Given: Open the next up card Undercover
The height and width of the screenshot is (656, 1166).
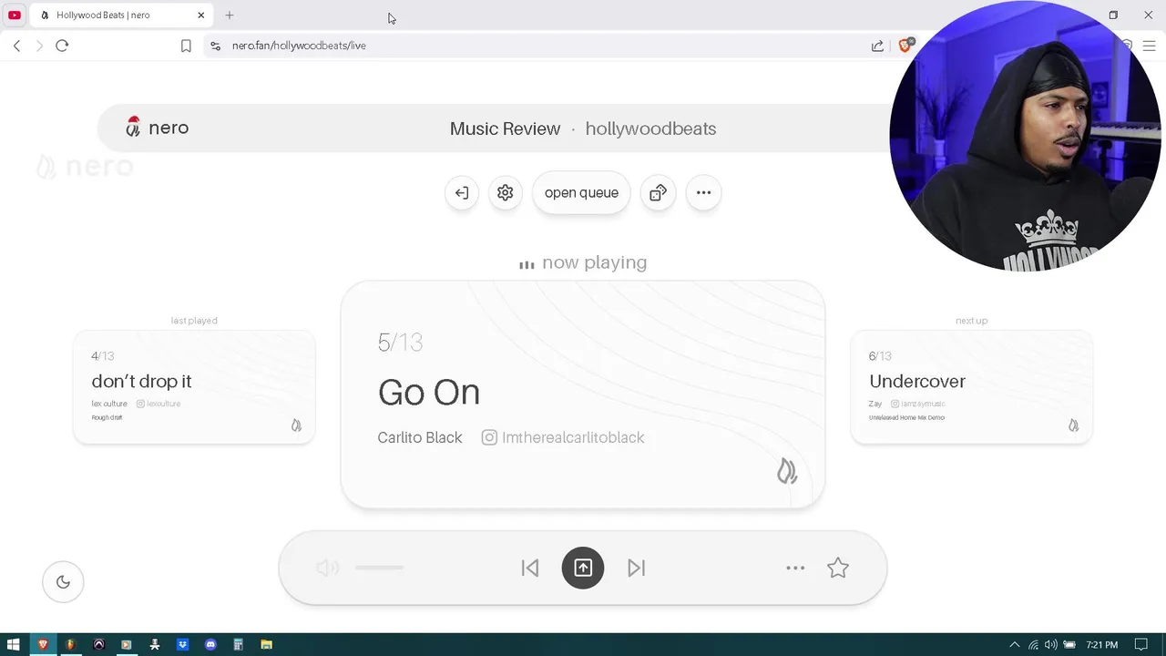Looking at the screenshot, I should [971, 387].
